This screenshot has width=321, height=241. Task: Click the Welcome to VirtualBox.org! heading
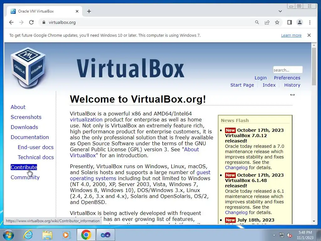(138, 99)
